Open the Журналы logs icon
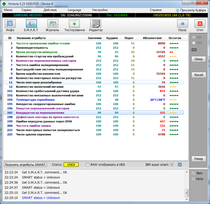This screenshot has height=204, width=210. click(52, 24)
